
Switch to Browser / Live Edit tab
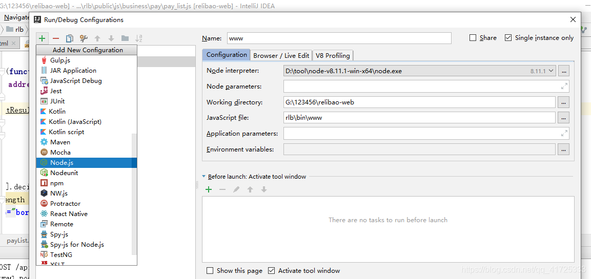(x=281, y=55)
